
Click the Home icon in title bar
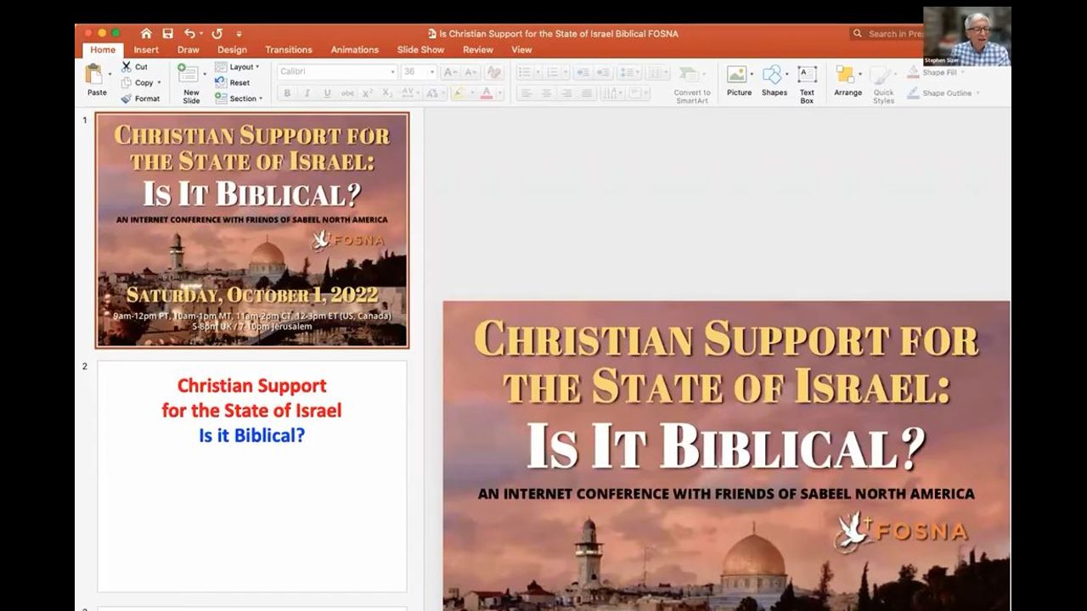146,34
